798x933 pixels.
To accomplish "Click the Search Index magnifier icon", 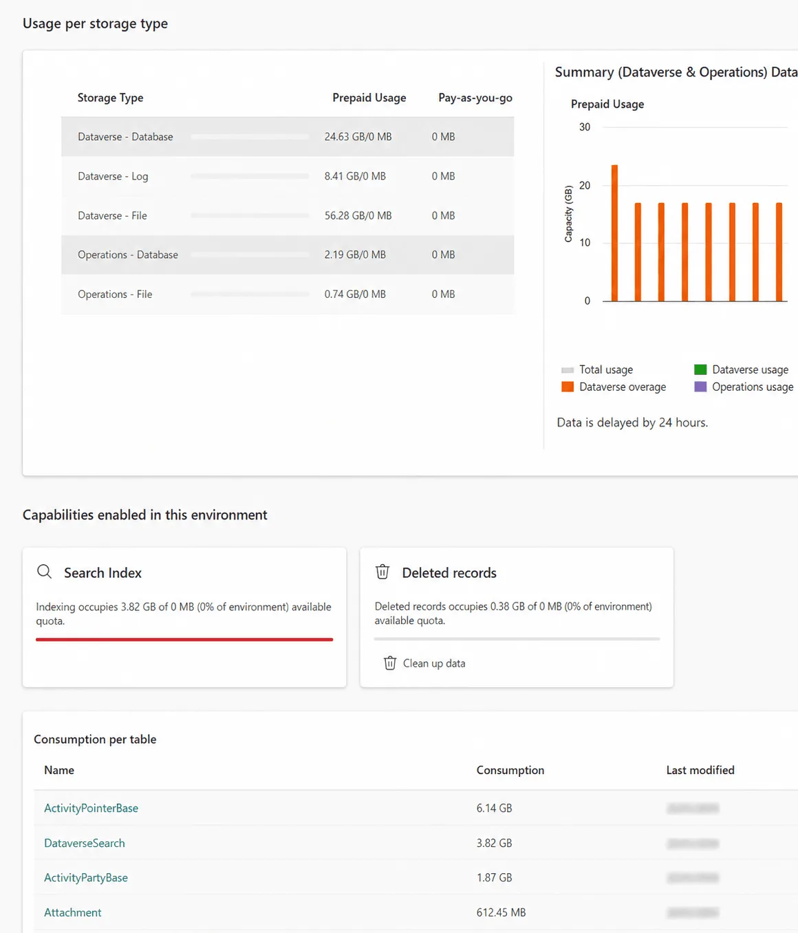I will [x=45, y=572].
